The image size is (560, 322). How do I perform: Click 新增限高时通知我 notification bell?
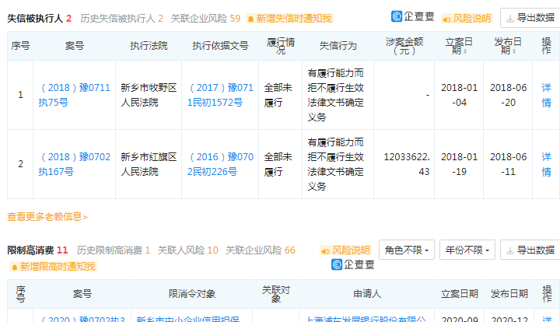51,267
